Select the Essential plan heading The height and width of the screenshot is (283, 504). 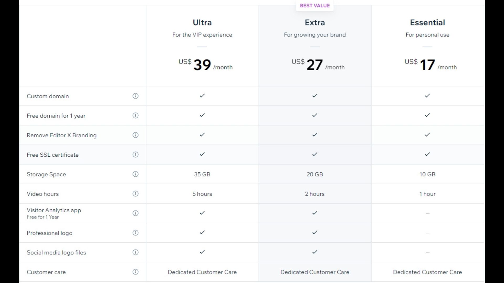tap(427, 23)
